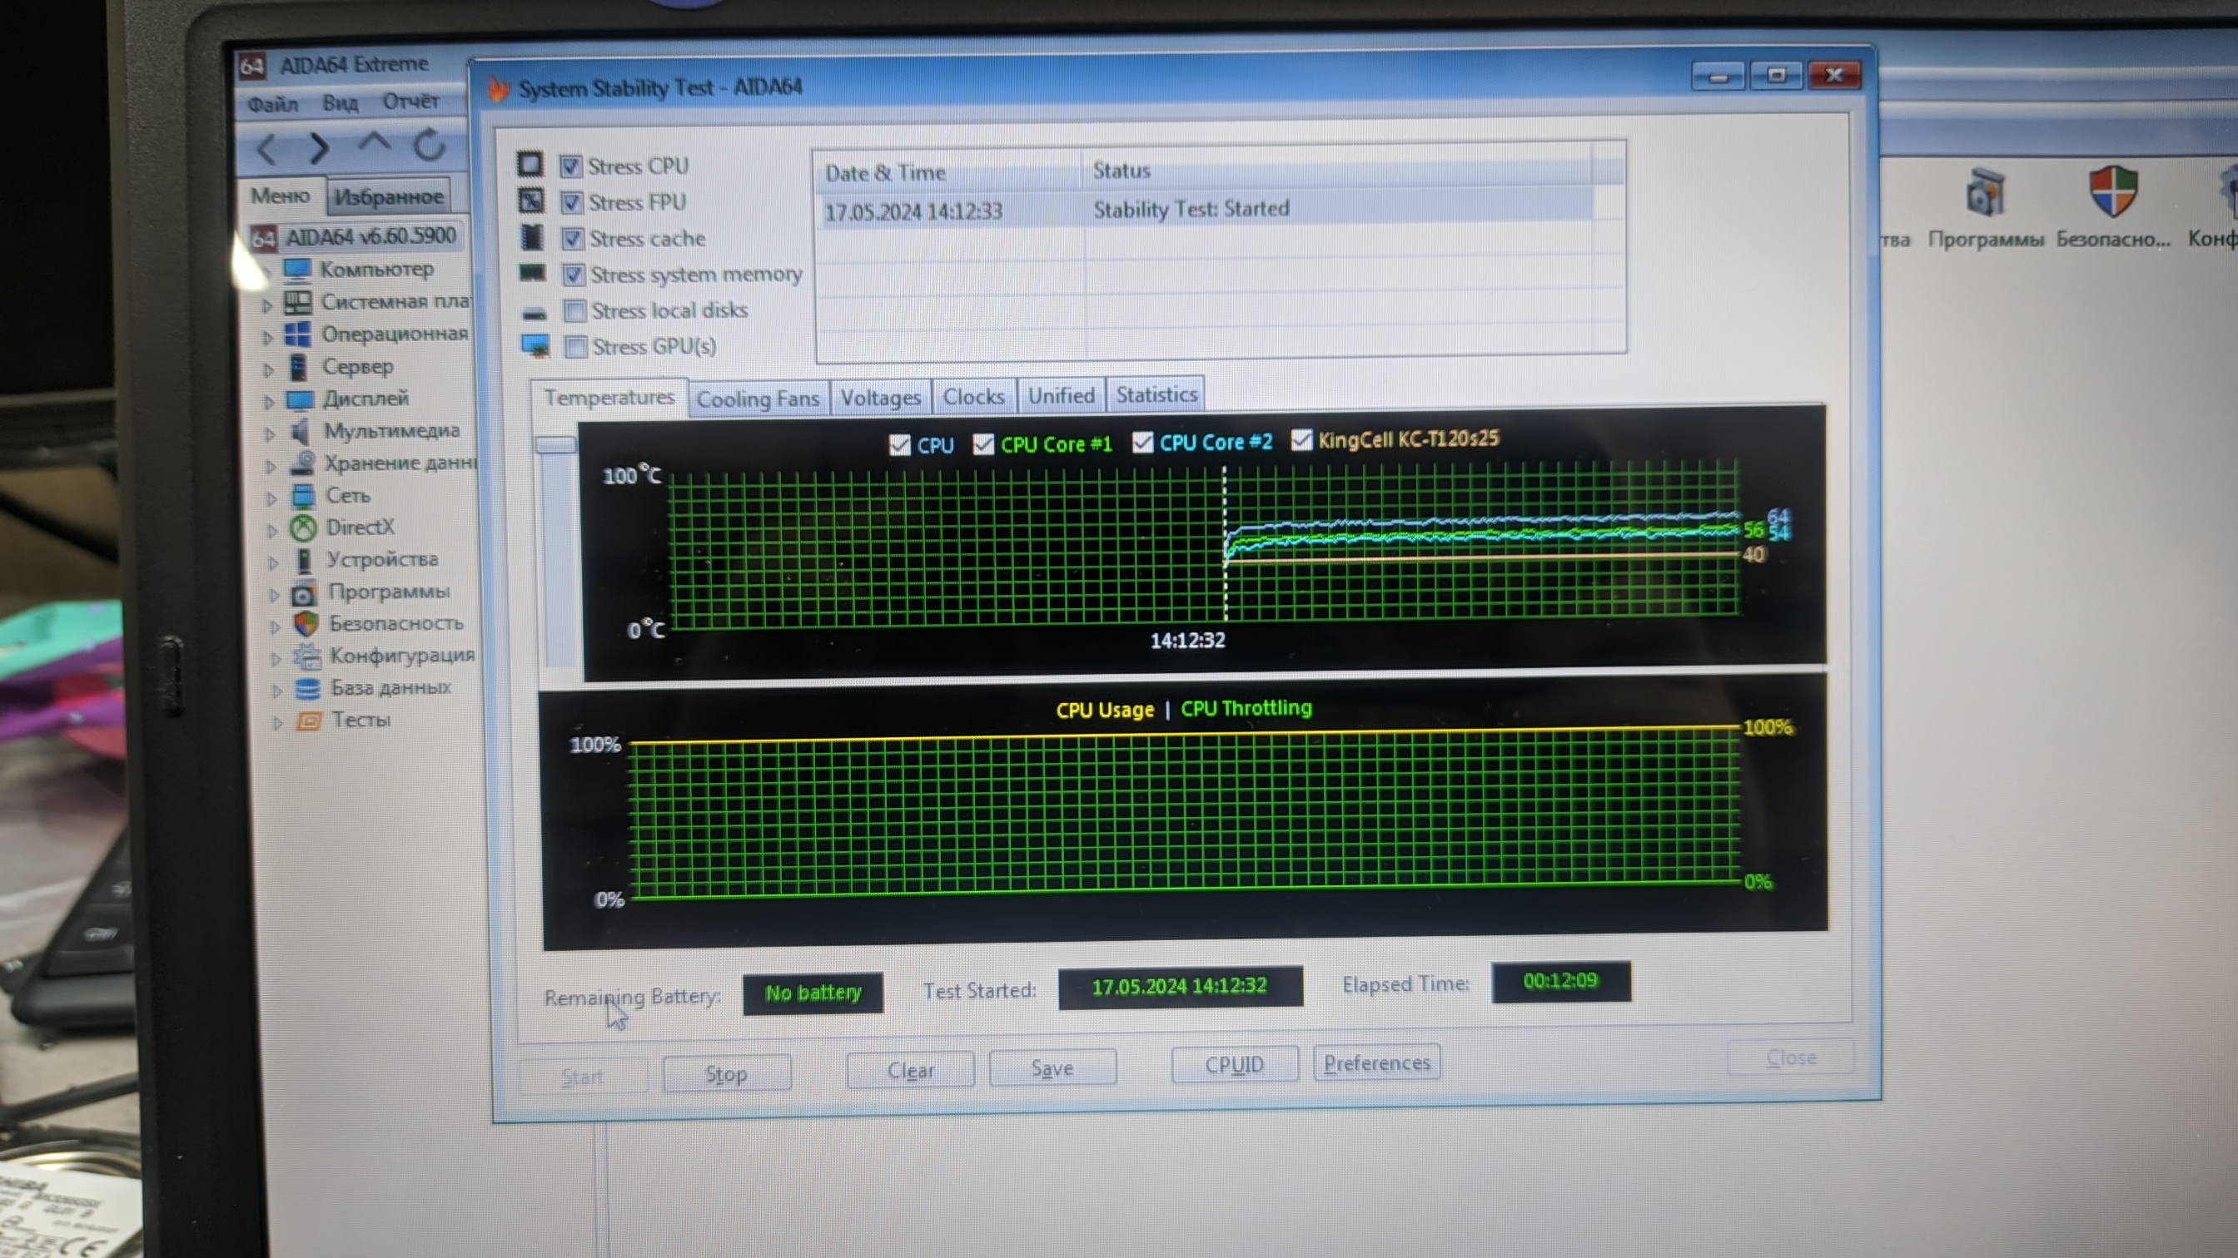Open Программы icon in right background window
The width and height of the screenshot is (2238, 1258).
point(1986,193)
